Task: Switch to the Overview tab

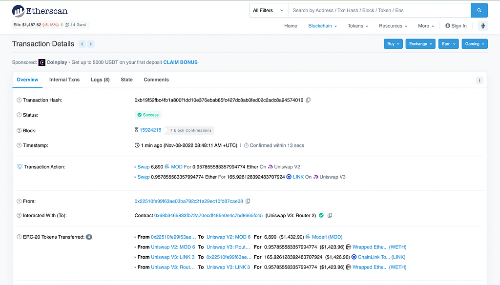Action: tap(27, 80)
